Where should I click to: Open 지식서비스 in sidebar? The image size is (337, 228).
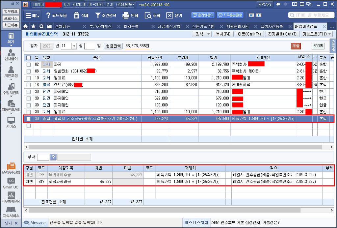(11, 212)
